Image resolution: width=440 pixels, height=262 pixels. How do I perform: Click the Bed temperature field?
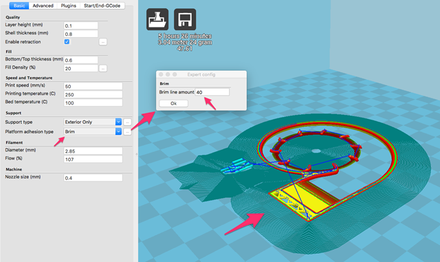pyautogui.click(x=93, y=102)
